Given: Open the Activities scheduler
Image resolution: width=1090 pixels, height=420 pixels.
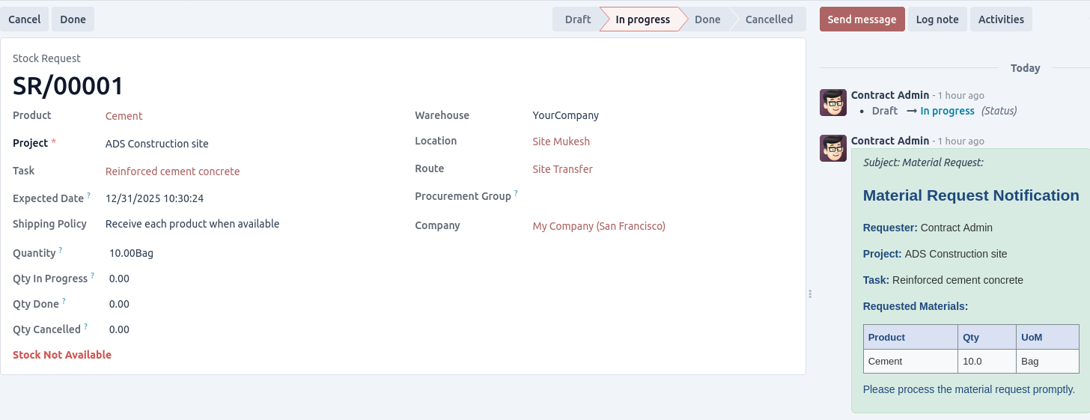Looking at the screenshot, I should [1001, 19].
